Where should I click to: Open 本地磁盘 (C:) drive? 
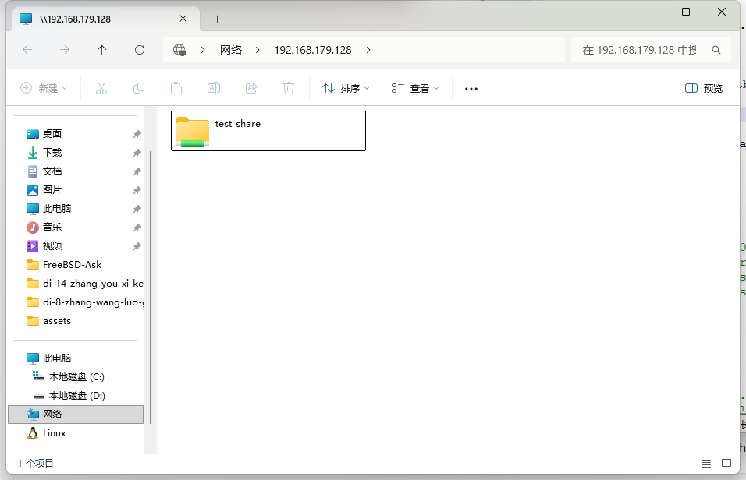(76, 377)
